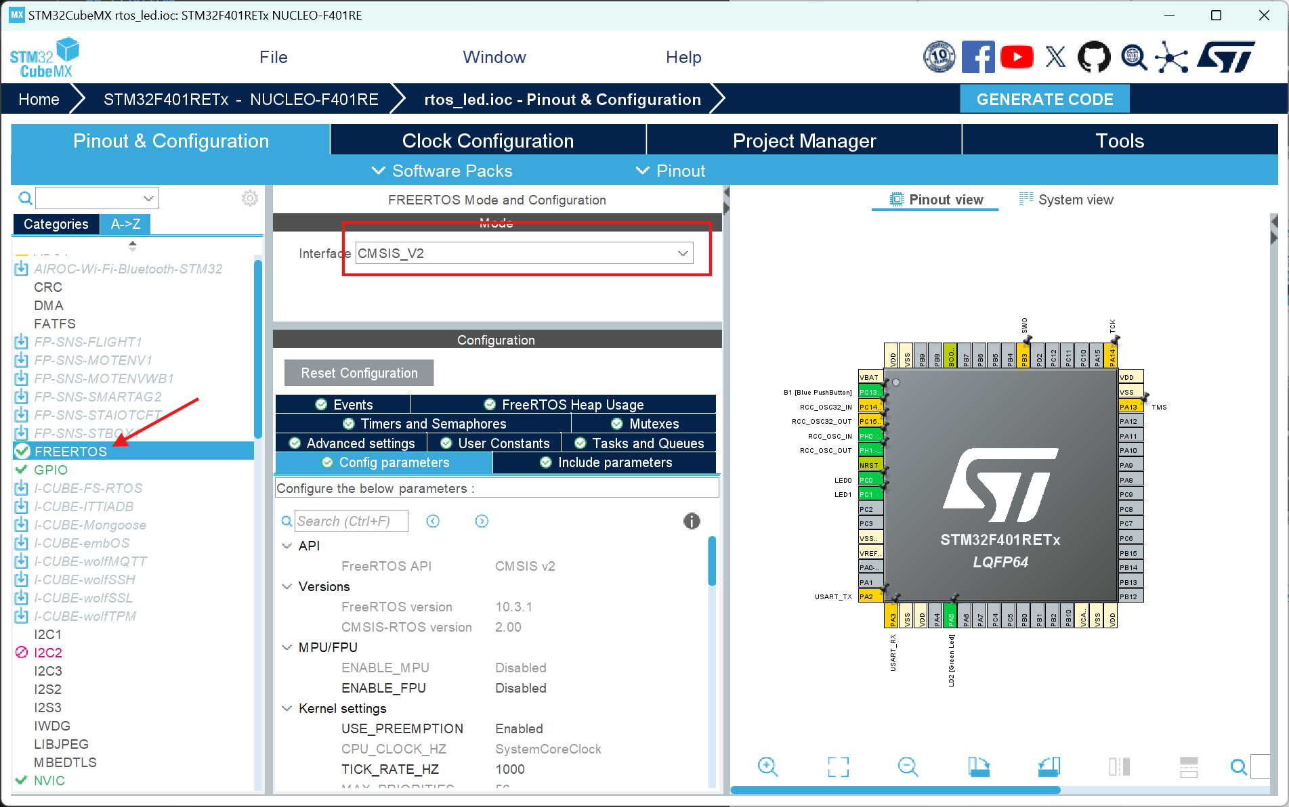The height and width of the screenshot is (807, 1289).
Task: Go to the Home breadcrumb
Action: (x=39, y=100)
